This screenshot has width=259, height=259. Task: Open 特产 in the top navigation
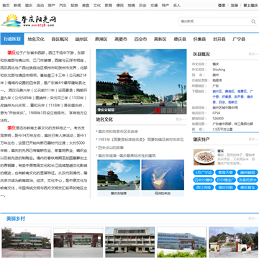coord(165,5)
